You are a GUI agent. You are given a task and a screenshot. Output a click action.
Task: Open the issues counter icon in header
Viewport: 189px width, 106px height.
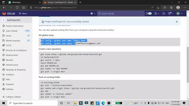point(149,14)
